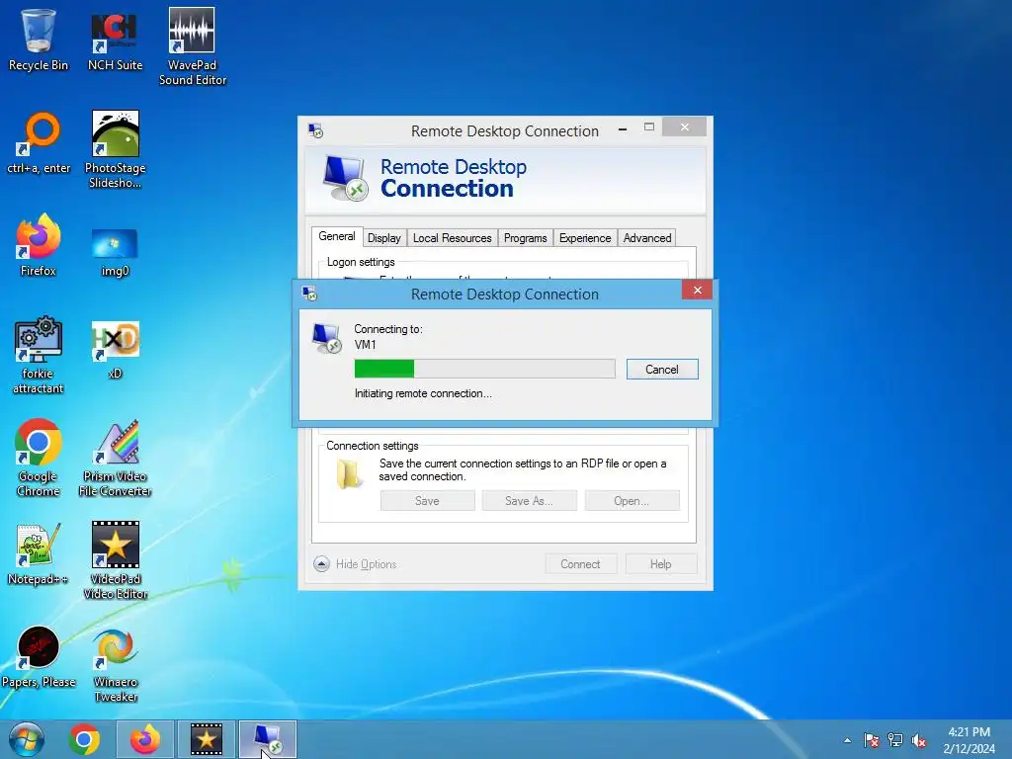
Task: Launch Firefox from the desktop
Action: (39, 245)
